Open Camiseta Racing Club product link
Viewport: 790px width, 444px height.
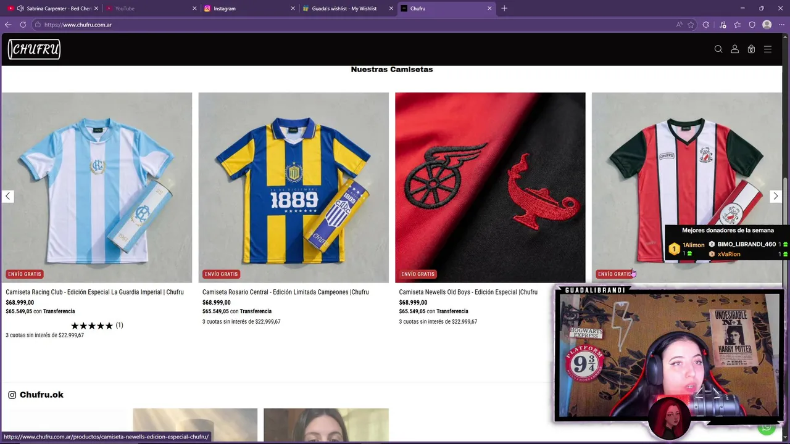pos(94,292)
